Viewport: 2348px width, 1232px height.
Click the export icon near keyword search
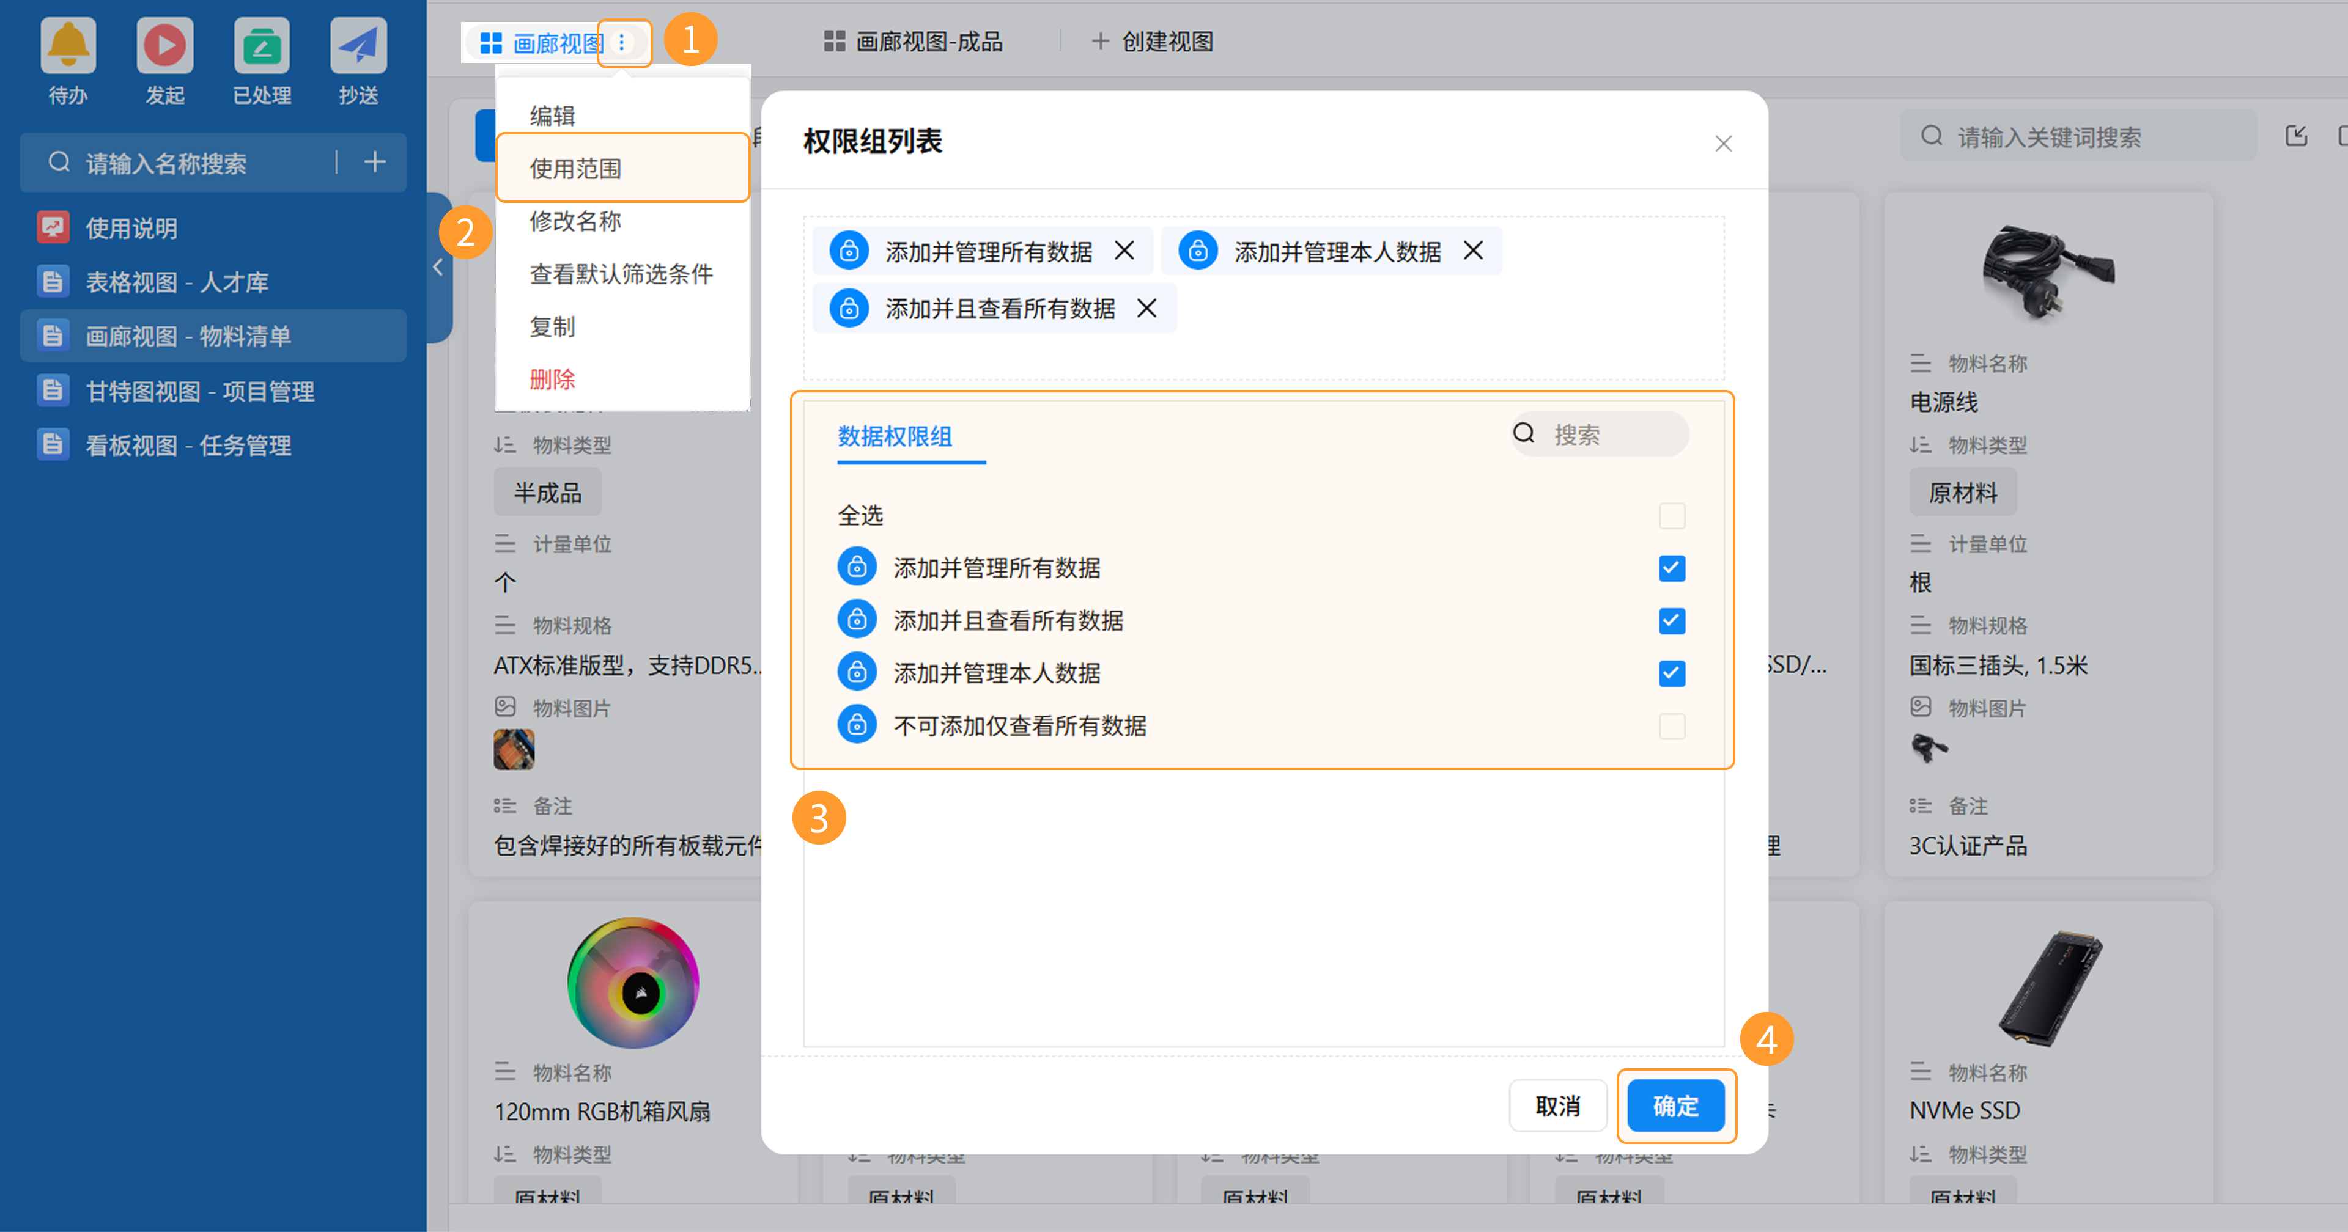(2296, 137)
